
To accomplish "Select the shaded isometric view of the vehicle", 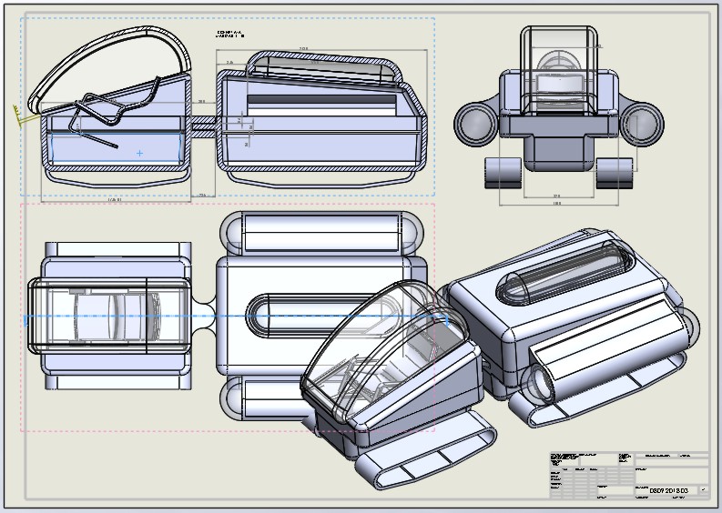I will click(x=500, y=359).
